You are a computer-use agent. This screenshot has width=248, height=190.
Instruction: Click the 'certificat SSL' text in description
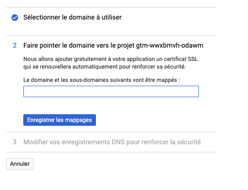[x=181, y=59]
